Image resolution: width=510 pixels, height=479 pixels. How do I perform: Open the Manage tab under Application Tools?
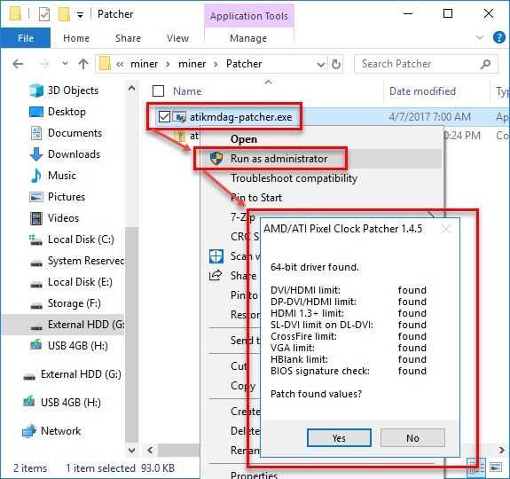(248, 38)
